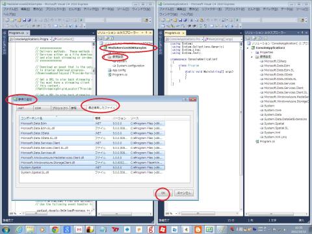Screen dimensions: 312x234
Task: Select the Recent Files tab in Add Reference dialog
Action: pos(101,107)
